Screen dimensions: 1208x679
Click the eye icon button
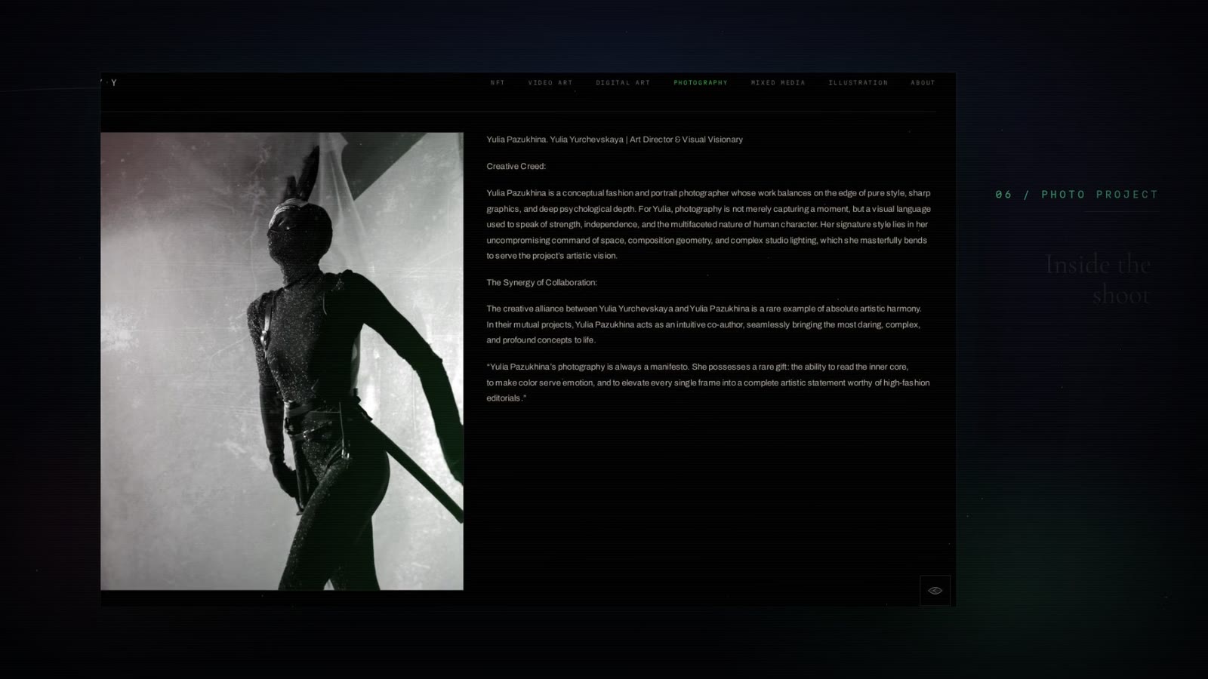tap(935, 591)
